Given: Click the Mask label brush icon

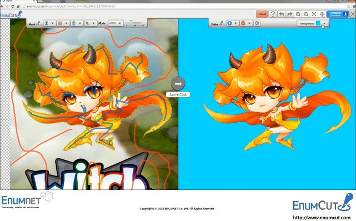Looking at the screenshot, I should click(x=38, y=23).
